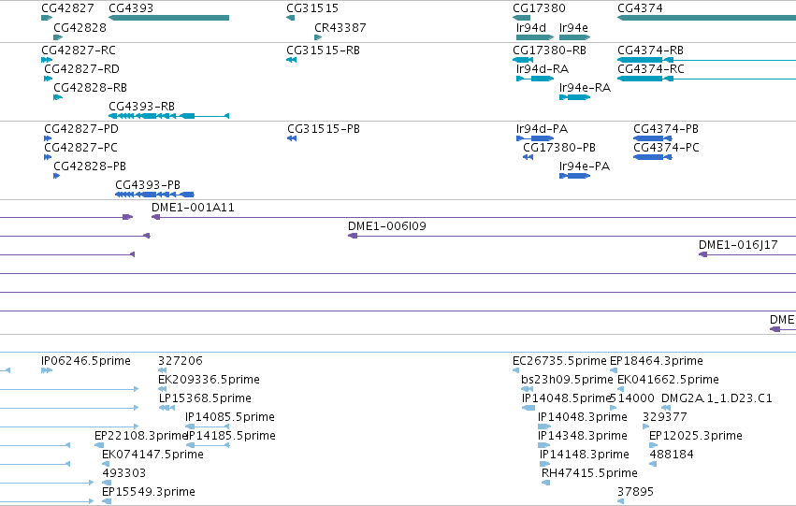796x506 pixels.
Task: Select the Ir94e gene feature
Action: 574,37
